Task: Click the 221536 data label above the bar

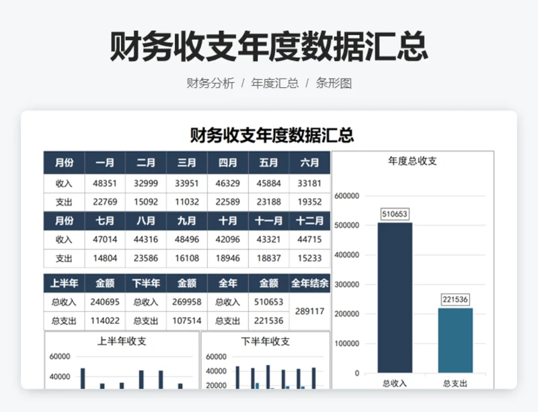Action: tap(455, 300)
